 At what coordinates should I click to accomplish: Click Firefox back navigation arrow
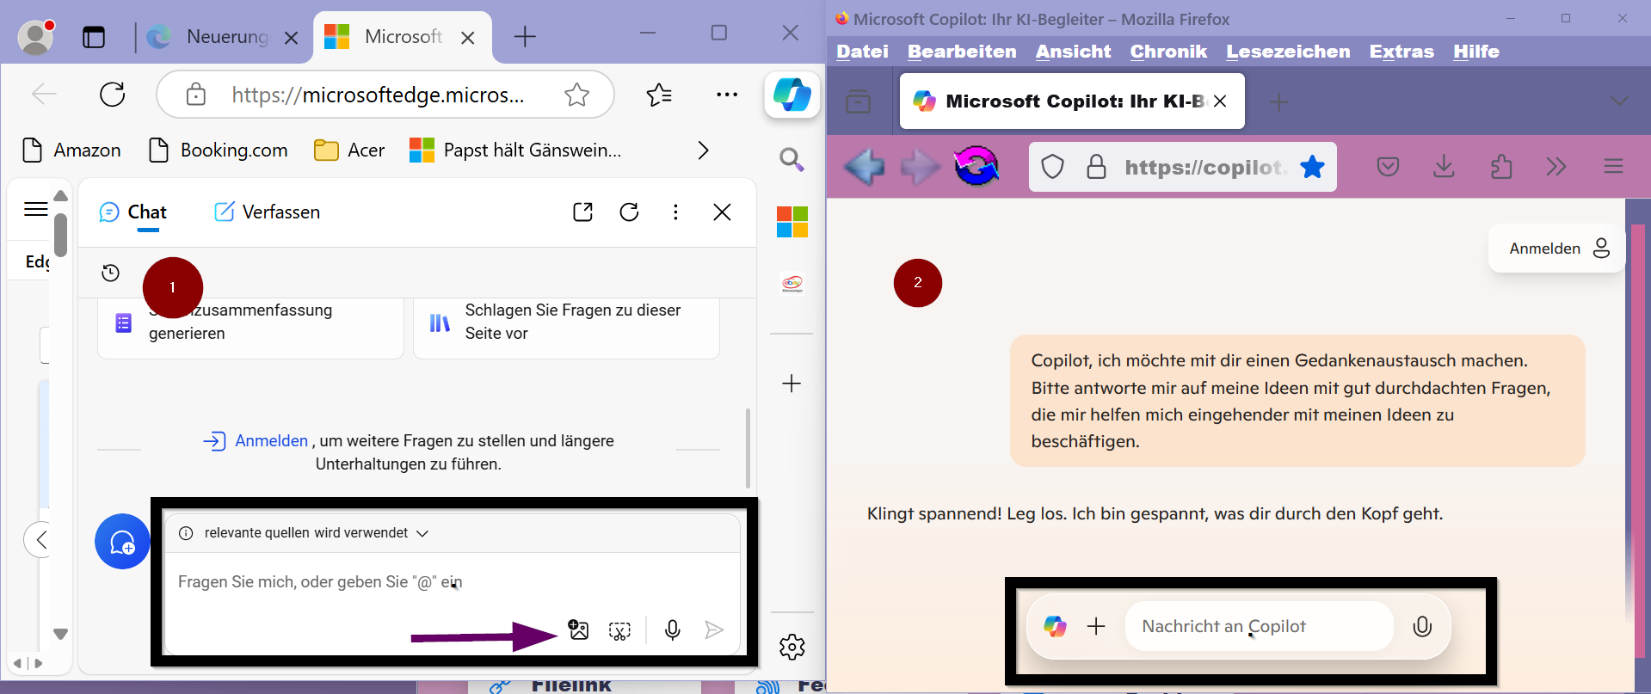pyautogui.click(x=865, y=167)
